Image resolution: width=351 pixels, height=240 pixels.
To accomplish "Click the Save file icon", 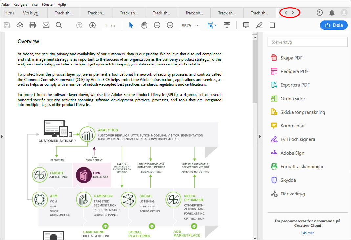I will [7, 25].
